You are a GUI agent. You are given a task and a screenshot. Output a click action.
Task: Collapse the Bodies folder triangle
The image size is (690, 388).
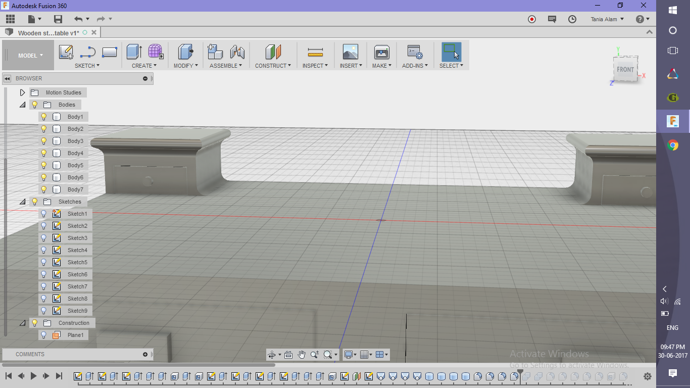click(22, 105)
